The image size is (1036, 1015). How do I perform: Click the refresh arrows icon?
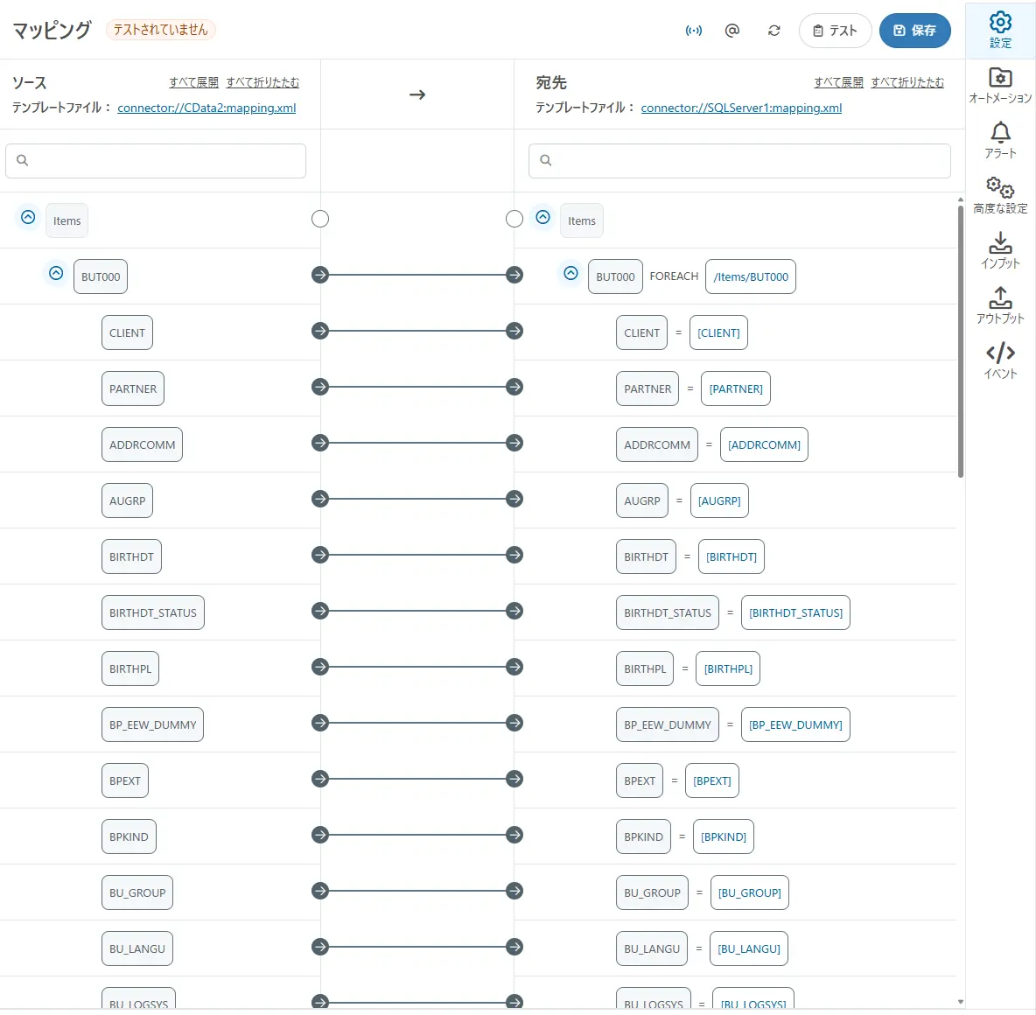tap(774, 31)
